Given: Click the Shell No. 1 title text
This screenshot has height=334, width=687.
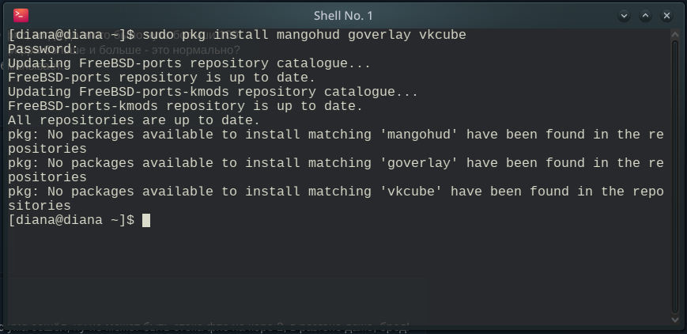Looking at the screenshot, I should pos(343,16).
